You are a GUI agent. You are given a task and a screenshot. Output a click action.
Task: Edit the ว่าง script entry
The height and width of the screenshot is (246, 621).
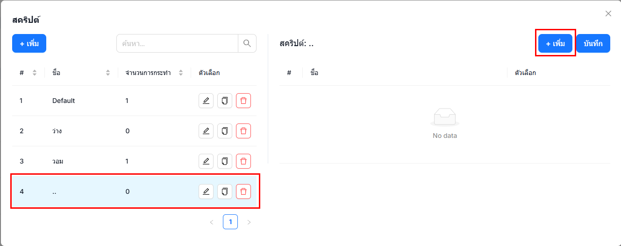[x=206, y=131]
